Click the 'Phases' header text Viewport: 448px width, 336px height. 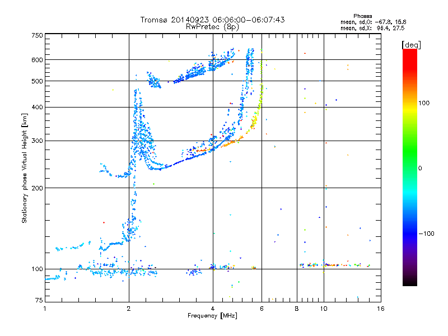(362, 16)
